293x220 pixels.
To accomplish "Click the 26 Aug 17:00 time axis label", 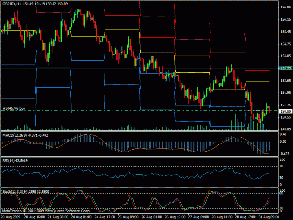I will [x=175, y=217].
